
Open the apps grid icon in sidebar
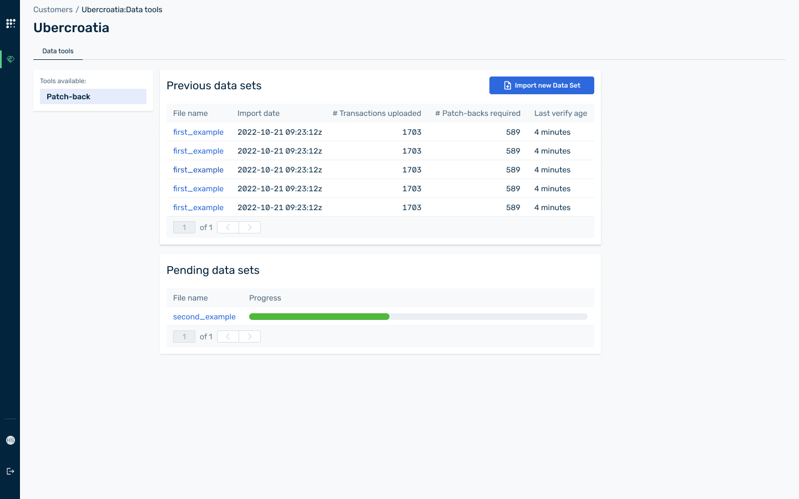[11, 23]
